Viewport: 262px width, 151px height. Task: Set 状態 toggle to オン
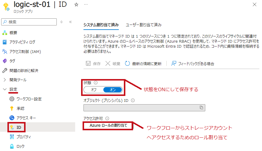coord(113,90)
